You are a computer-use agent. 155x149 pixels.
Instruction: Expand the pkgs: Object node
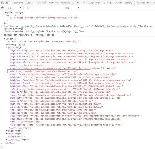click(x=7, y=131)
